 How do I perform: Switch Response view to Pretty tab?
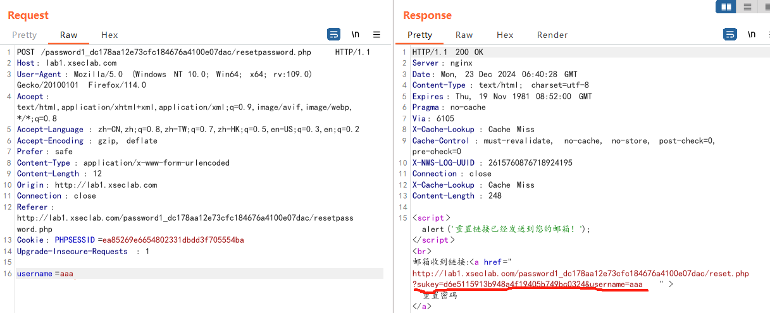pos(419,35)
